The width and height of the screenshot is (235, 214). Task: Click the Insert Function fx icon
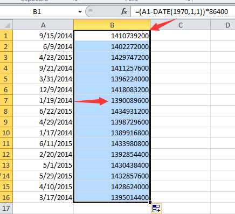click(124, 12)
